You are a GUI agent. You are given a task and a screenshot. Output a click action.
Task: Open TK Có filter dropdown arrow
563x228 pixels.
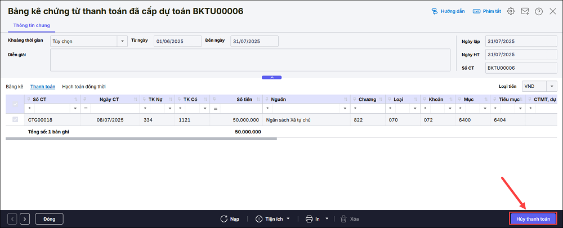pyautogui.click(x=205, y=108)
